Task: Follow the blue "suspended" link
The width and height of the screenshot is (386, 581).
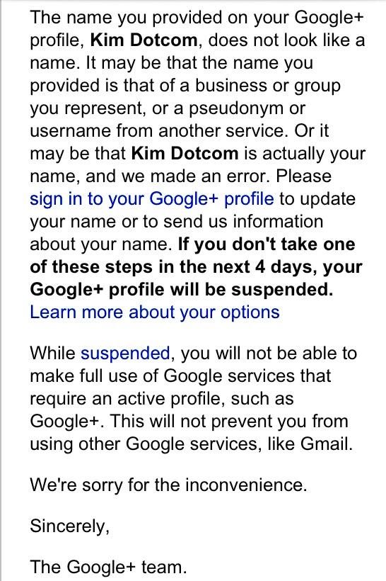Action: click(125, 354)
